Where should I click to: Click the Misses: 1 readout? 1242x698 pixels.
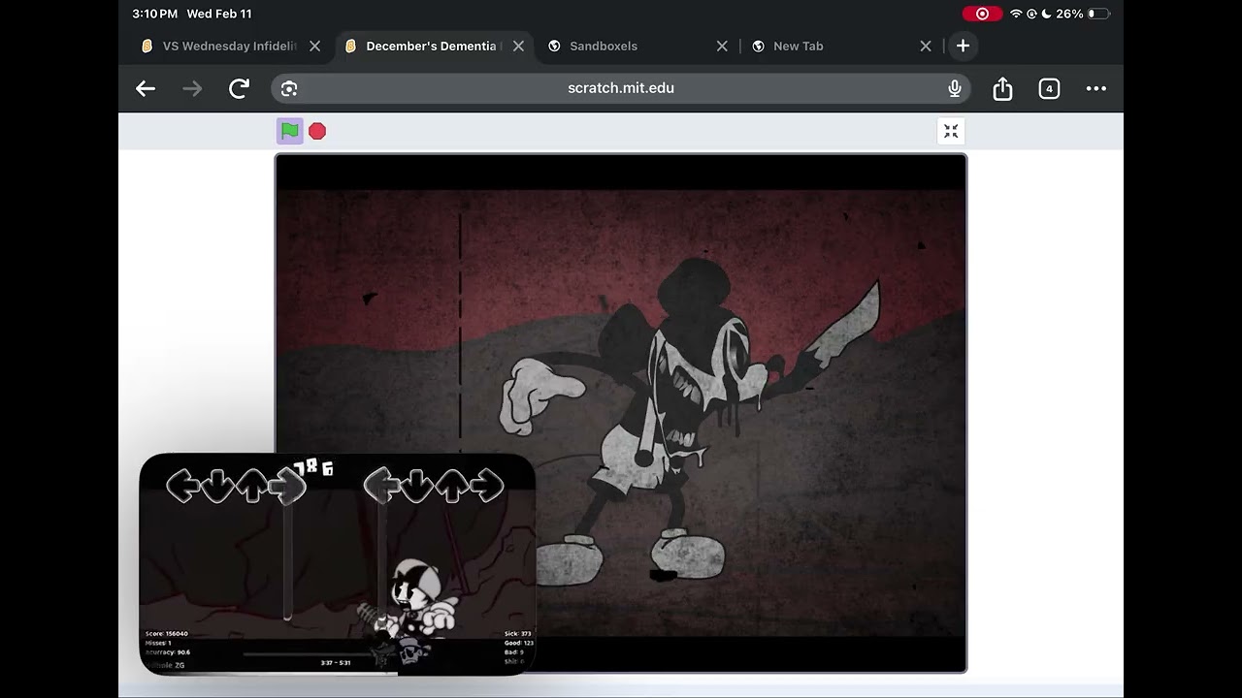[158, 643]
